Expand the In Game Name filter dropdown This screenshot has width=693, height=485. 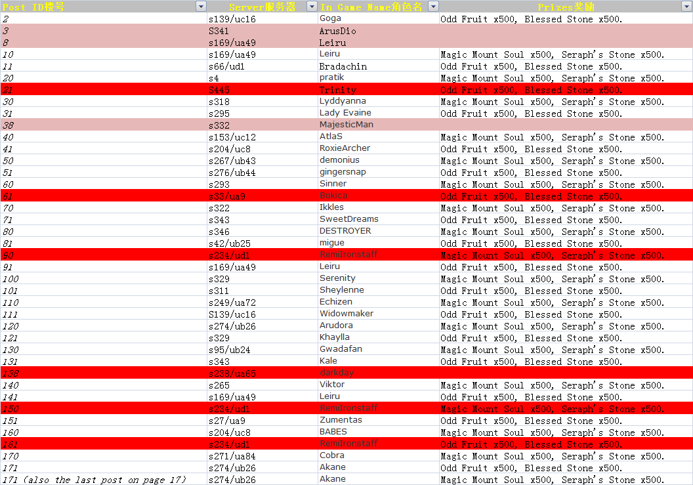click(x=433, y=7)
